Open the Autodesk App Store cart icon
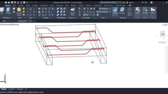The height and width of the screenshot is (94, 168). click(x=143, y=2)
